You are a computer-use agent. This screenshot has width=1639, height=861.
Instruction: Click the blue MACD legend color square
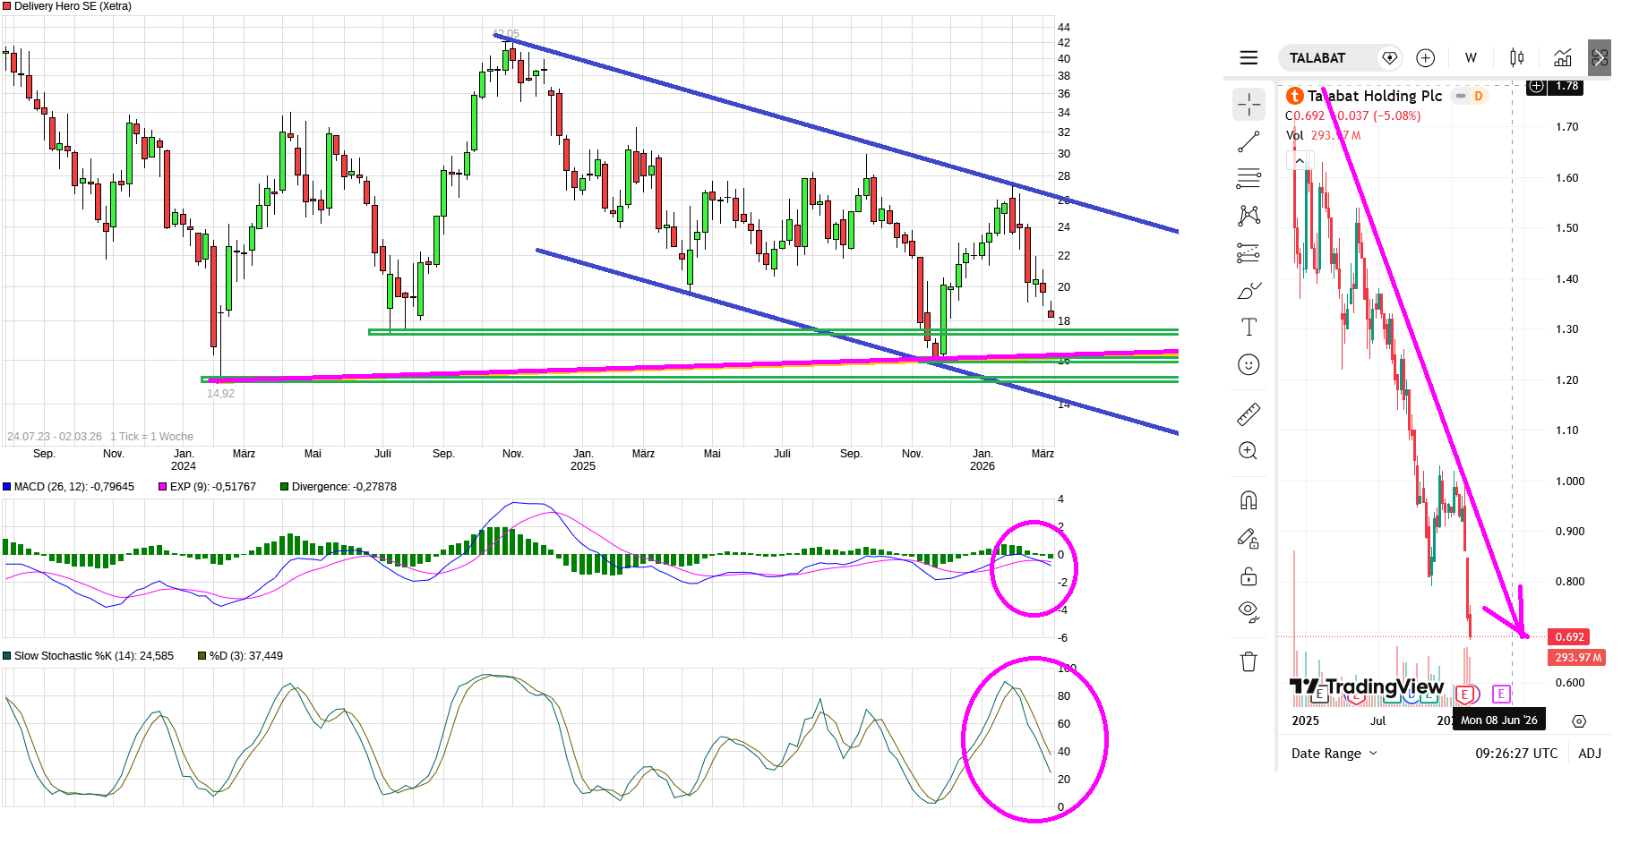point(7,487)
